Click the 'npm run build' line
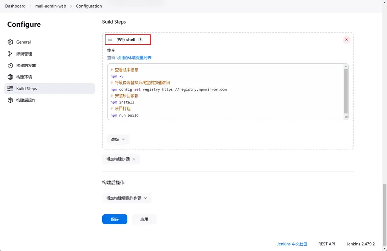Image resolution: width=387 pixels, height=251 pixels. (x=124, y=115)
